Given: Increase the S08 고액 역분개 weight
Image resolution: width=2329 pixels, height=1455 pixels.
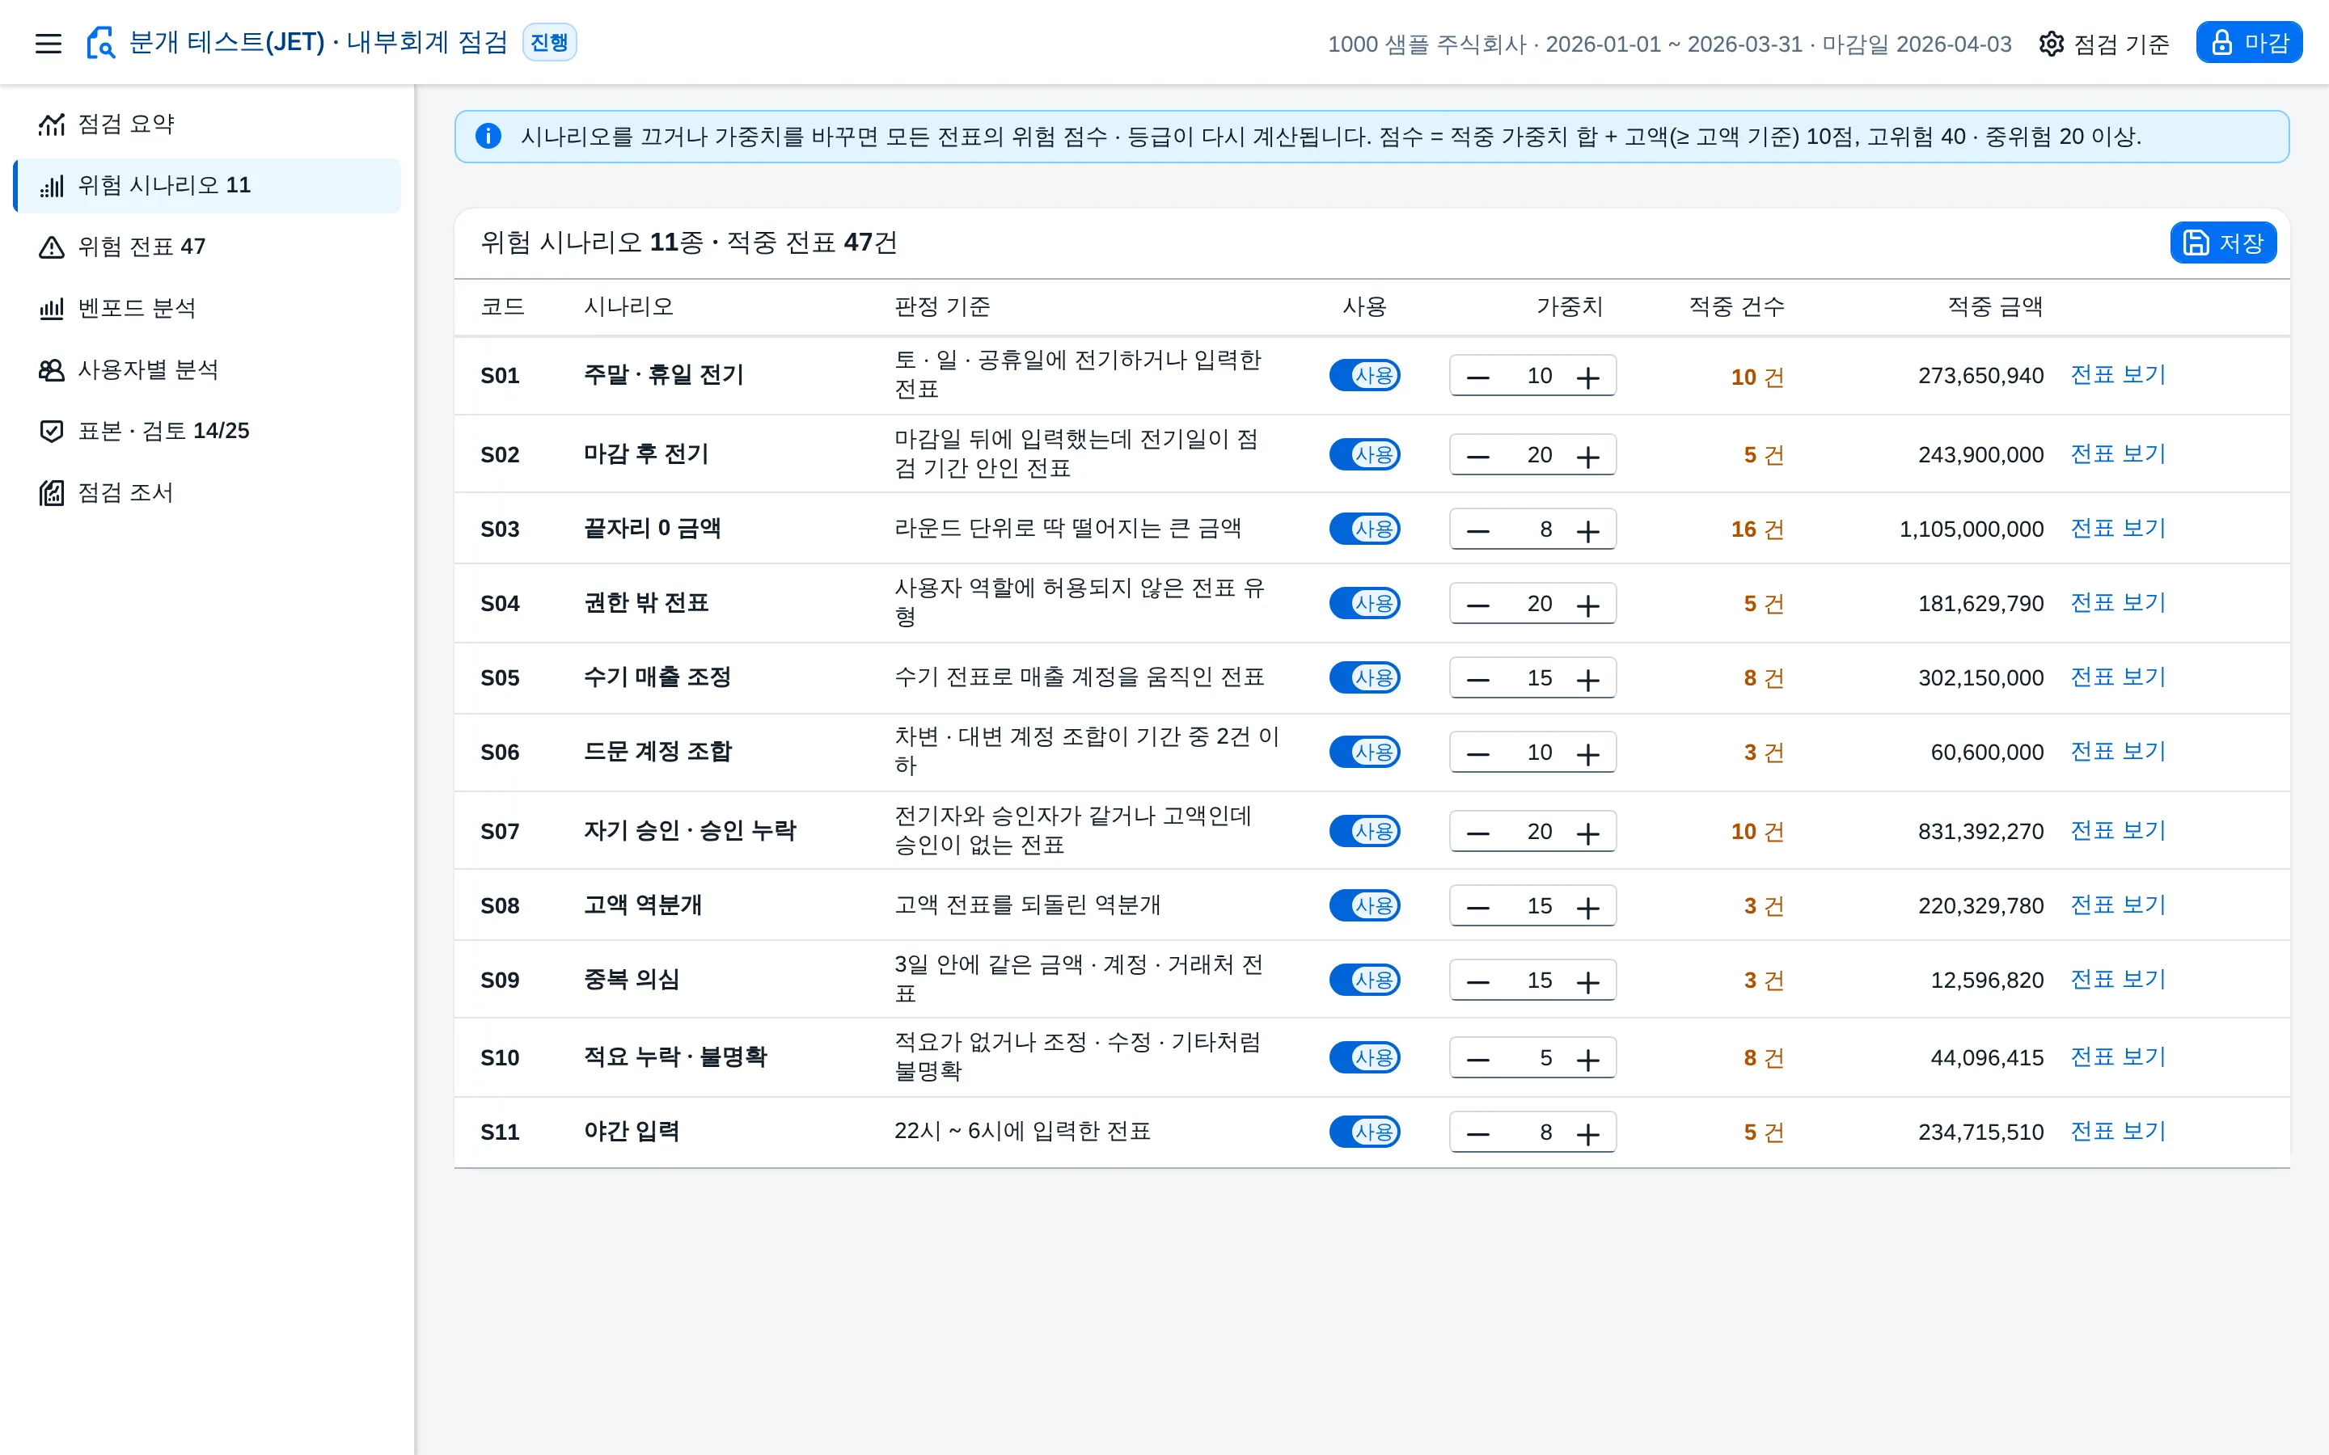Looking at the screenshot, I should click(1588, 906).
